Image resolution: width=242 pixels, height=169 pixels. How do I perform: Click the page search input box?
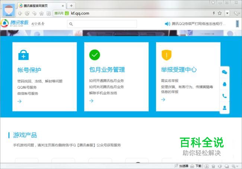(102, 24)
